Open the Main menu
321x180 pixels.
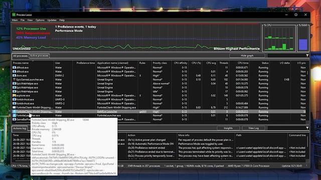click(x=15, y=20)
